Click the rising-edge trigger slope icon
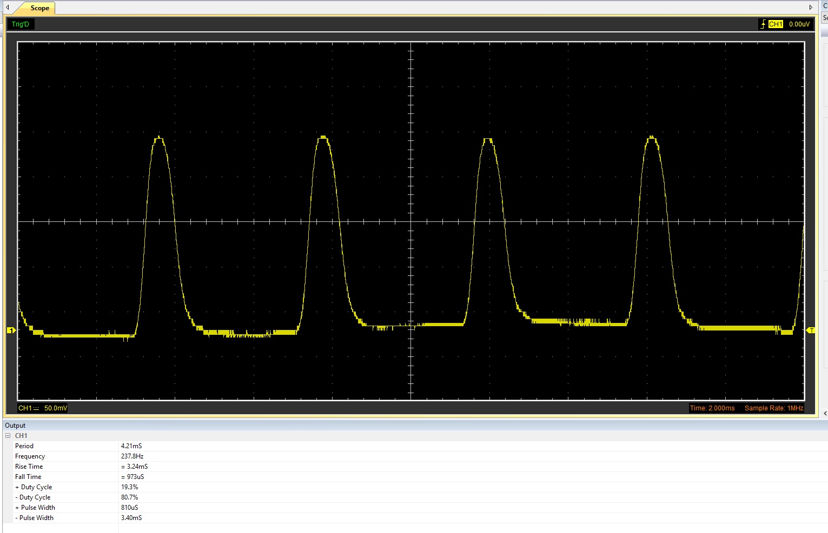This screenshot has width=828, height=533. coord(763,24)
